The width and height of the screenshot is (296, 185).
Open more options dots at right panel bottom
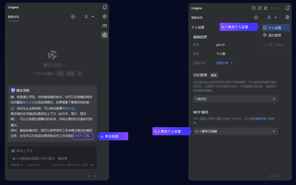[272, 176]
